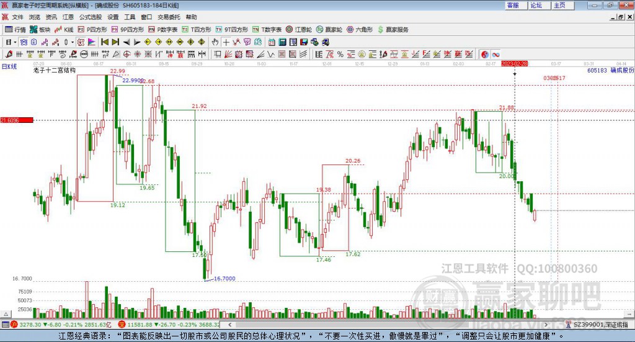Switch to the K线 candlestick chart
635x342 pixels.
pos(64,30)
